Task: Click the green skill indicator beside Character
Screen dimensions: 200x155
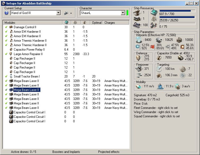Action: tap(127, 13)
